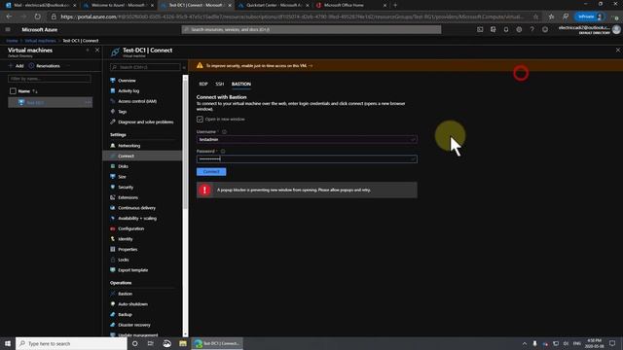Click the Reservations button

point(44,66)
